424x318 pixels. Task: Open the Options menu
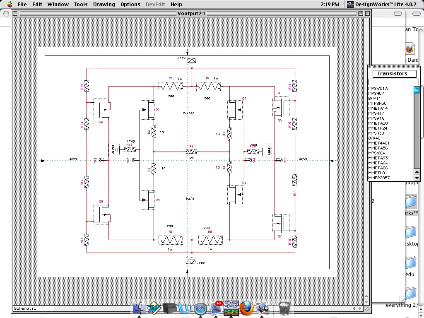130,4
